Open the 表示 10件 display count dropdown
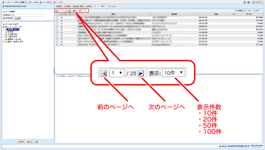 pos(82,11)
